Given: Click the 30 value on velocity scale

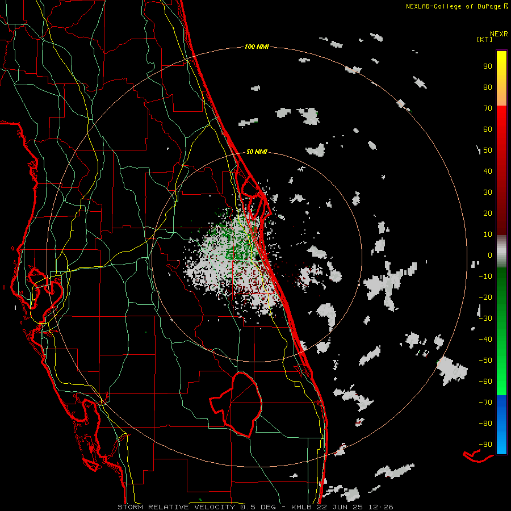Looking at the screenshot, I should click(x=488, y=192).
